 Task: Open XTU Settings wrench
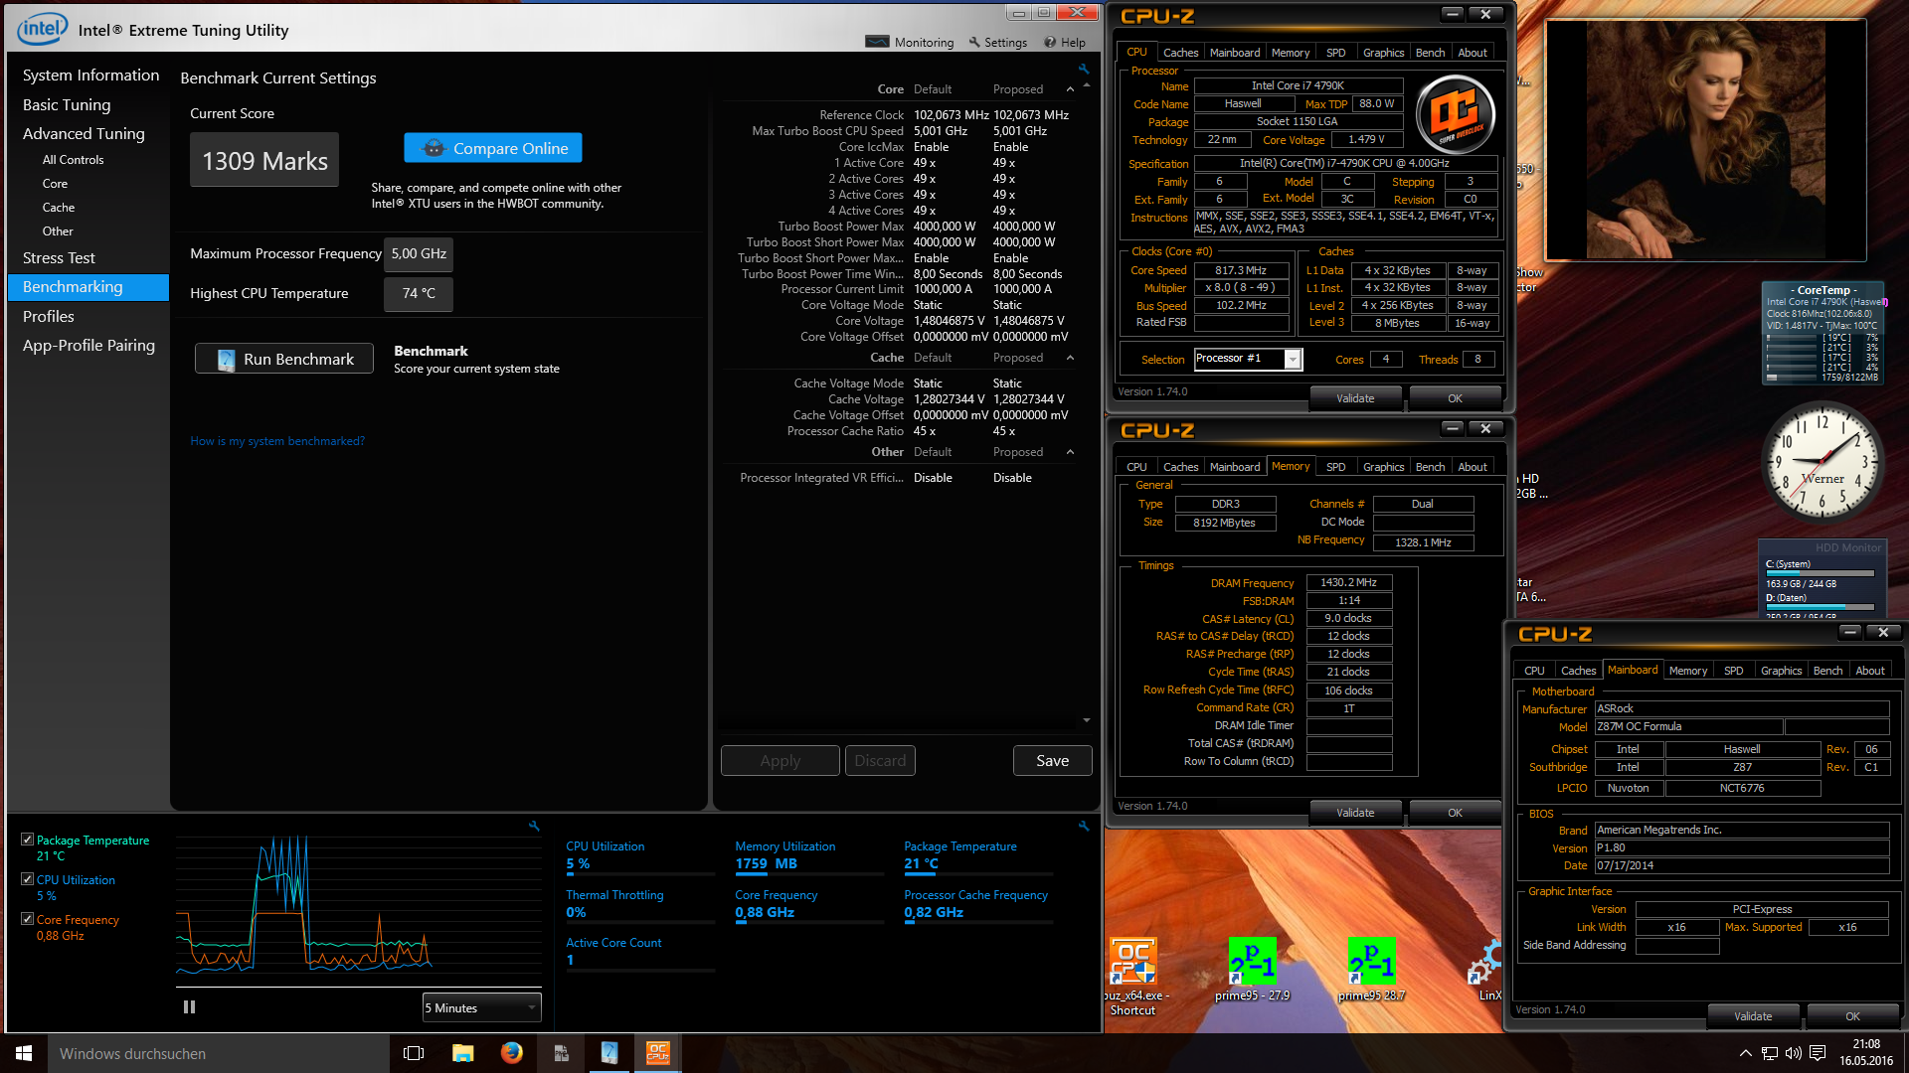coord(974,42)
